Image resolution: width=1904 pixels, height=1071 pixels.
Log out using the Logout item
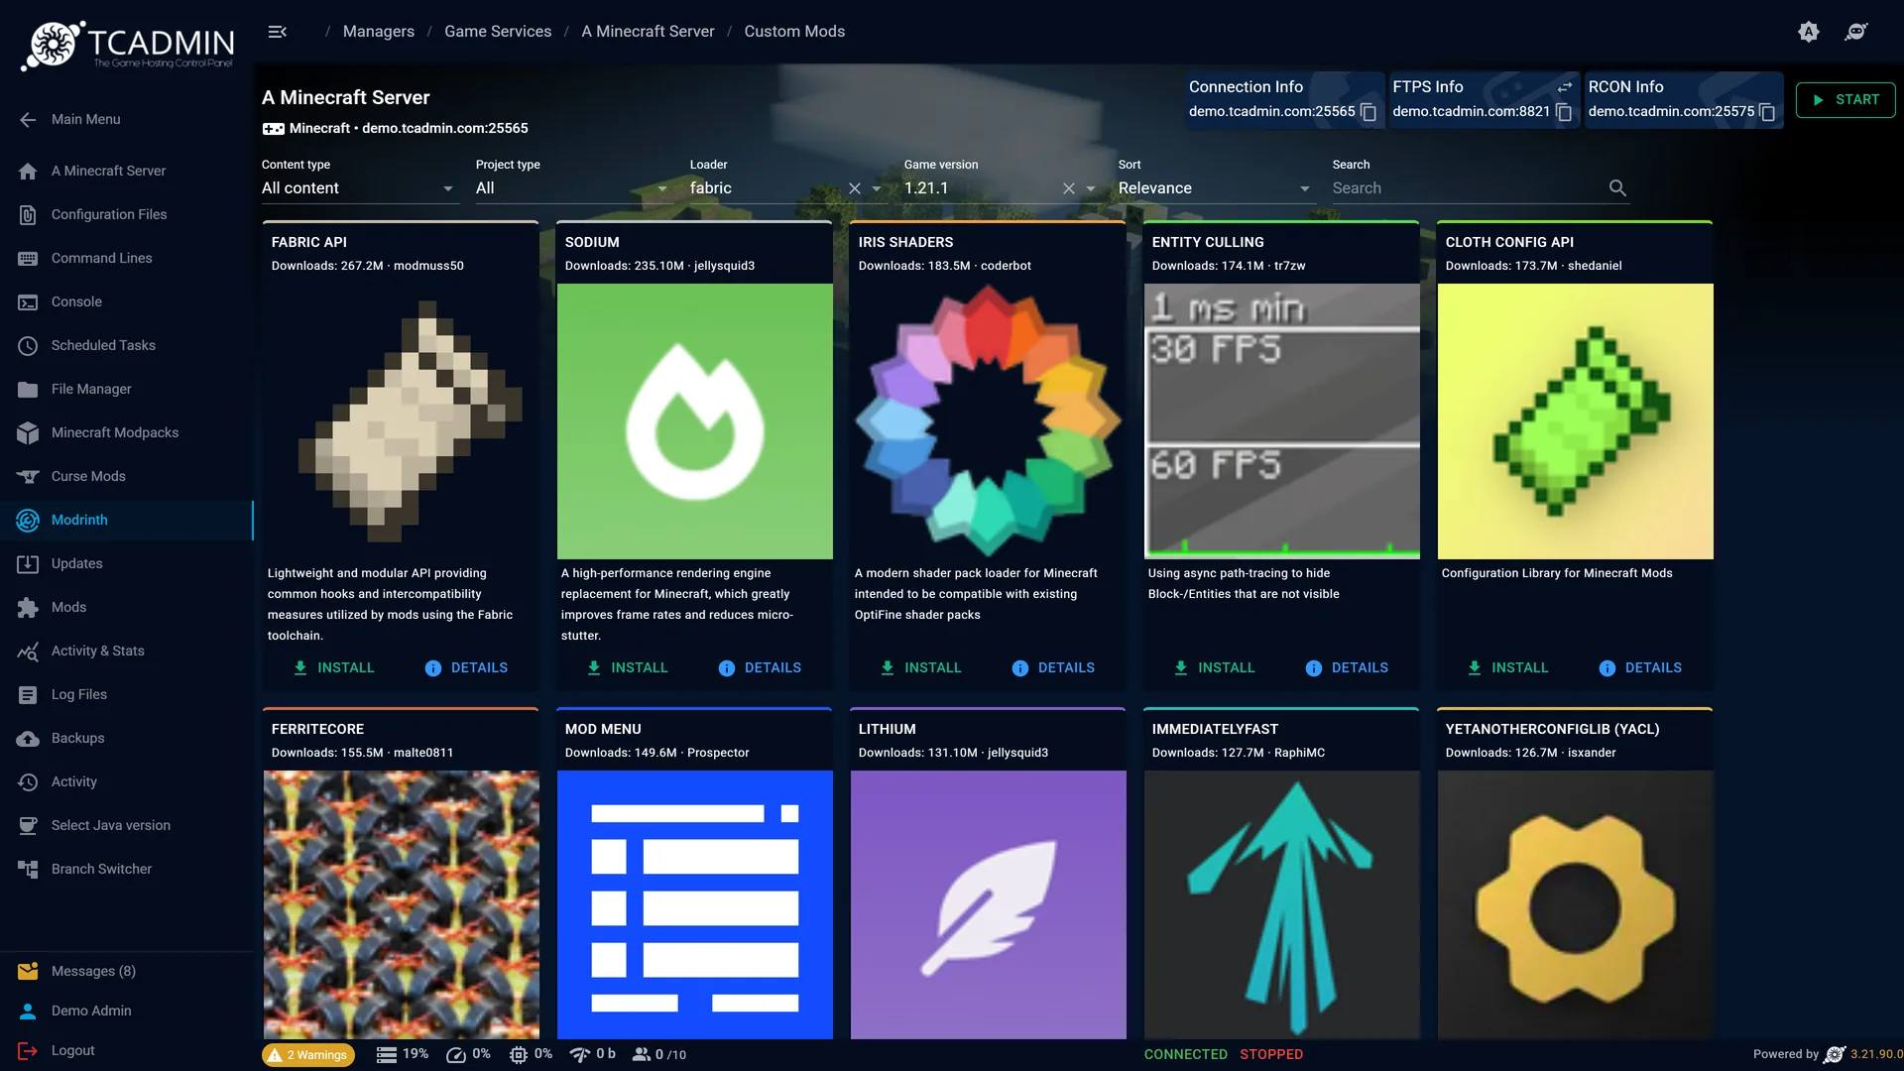(127, 1050)
